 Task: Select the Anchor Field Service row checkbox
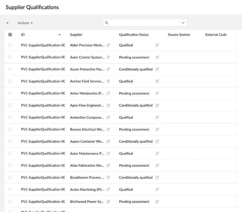pos(10,81)
